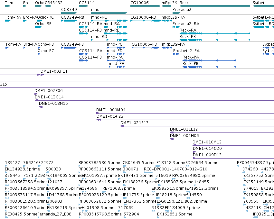Viewport: 274px width, 219px height.
Task: Select EST EN17352.5prime label
Action: (x=140, y=201)
